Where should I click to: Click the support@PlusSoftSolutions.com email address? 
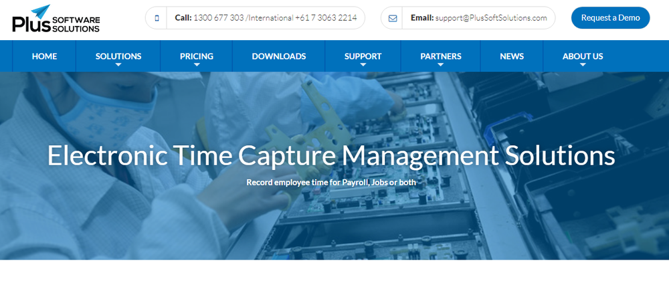(494, 18)
